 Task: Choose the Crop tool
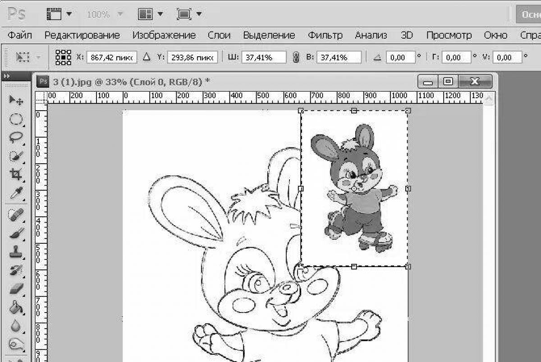[x=16, y=174]
